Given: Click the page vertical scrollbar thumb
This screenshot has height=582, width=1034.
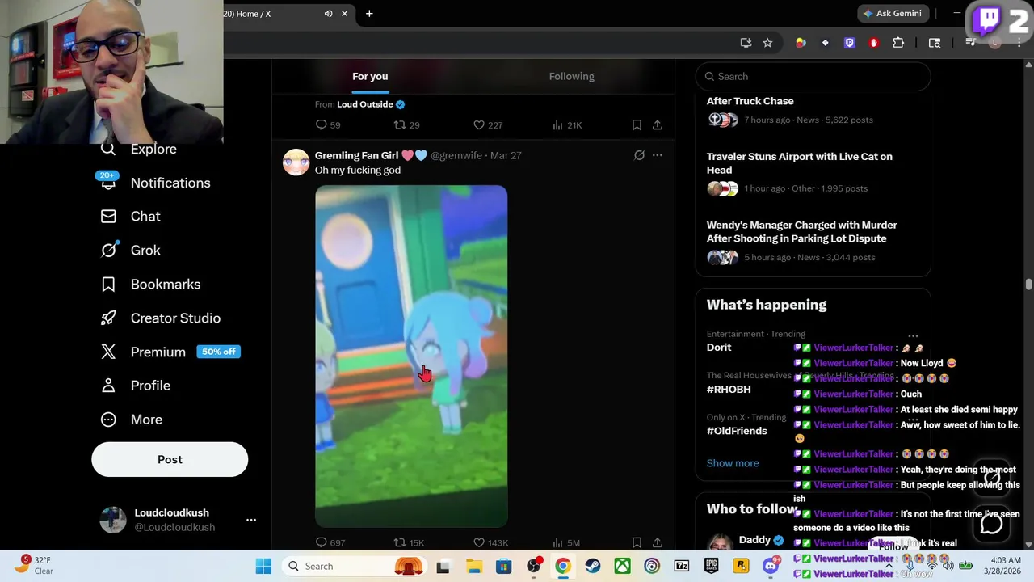Looking at the screenshot, I should [1028, 285].
